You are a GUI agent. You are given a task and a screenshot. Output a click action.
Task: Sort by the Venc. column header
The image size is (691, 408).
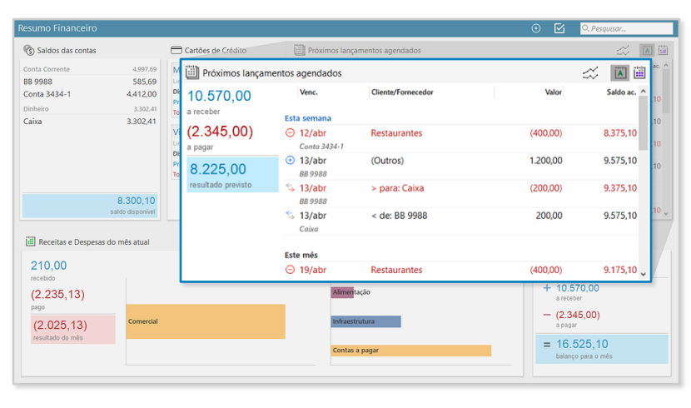309,92
